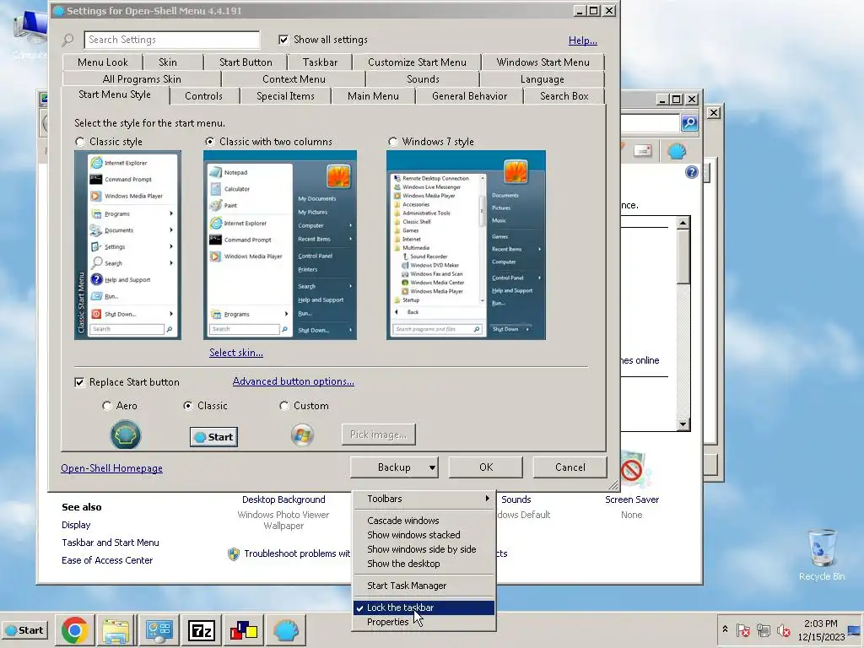
Task: Click the shell icon in background toolbar
Action: [x=676, y=151]
